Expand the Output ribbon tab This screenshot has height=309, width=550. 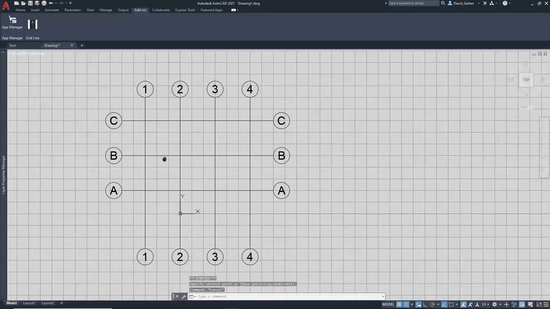123,10
